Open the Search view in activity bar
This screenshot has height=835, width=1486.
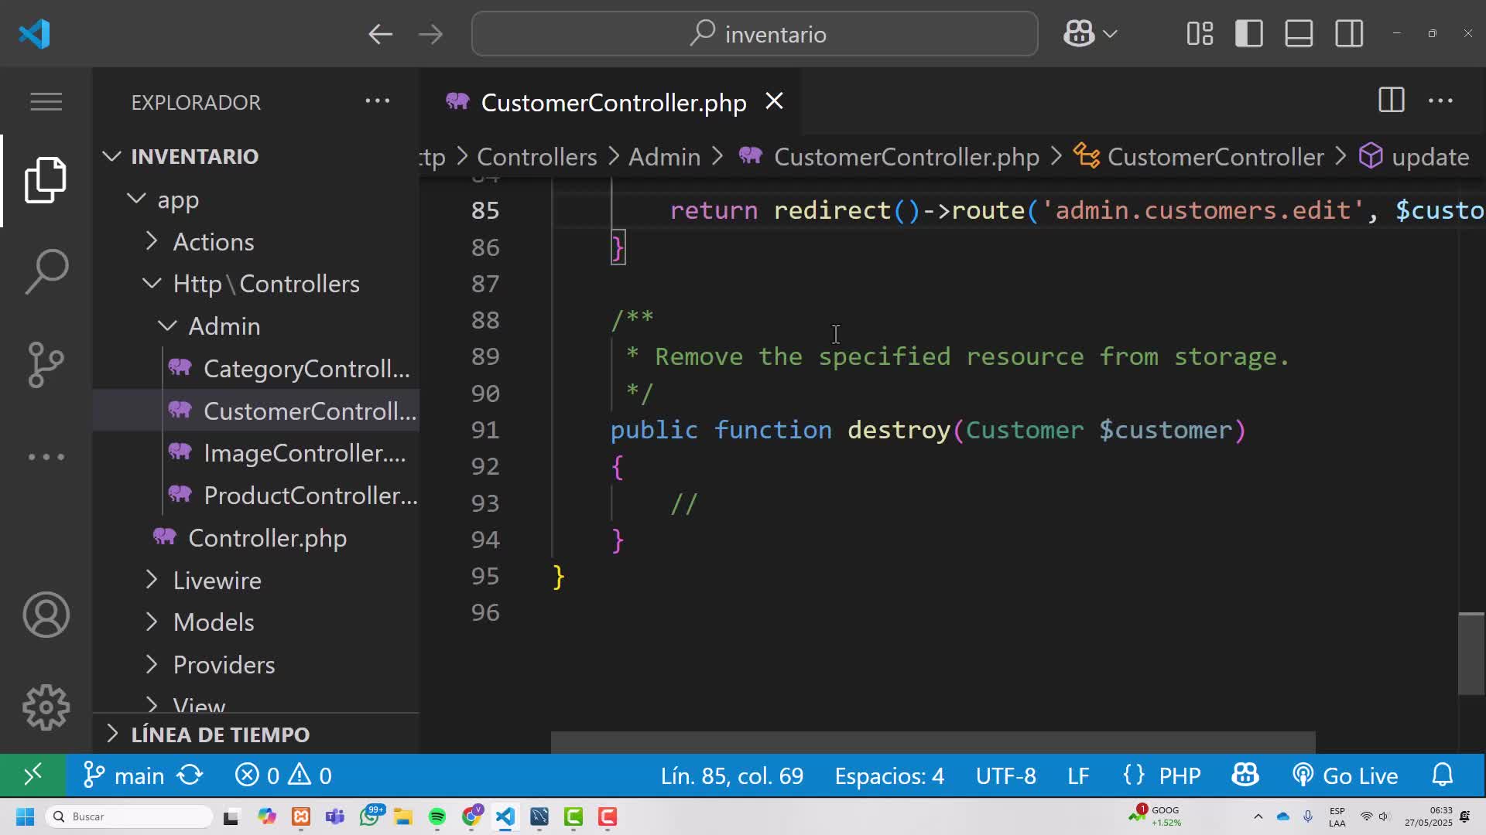[x=46, y=271]
